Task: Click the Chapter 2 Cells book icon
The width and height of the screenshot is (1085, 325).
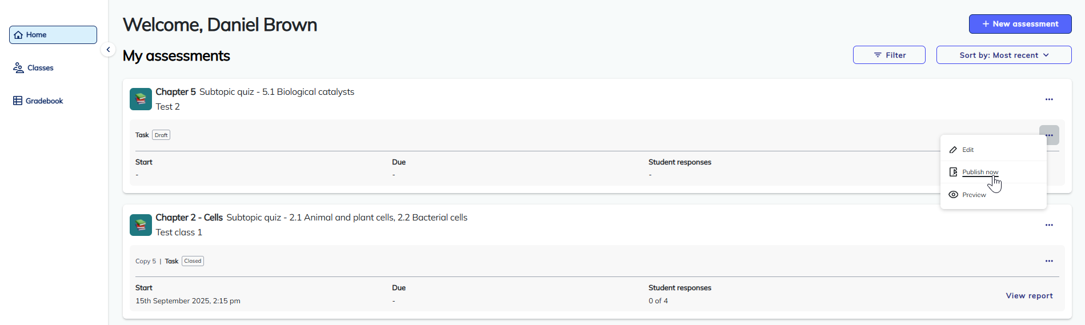Action: coord(141,225)
